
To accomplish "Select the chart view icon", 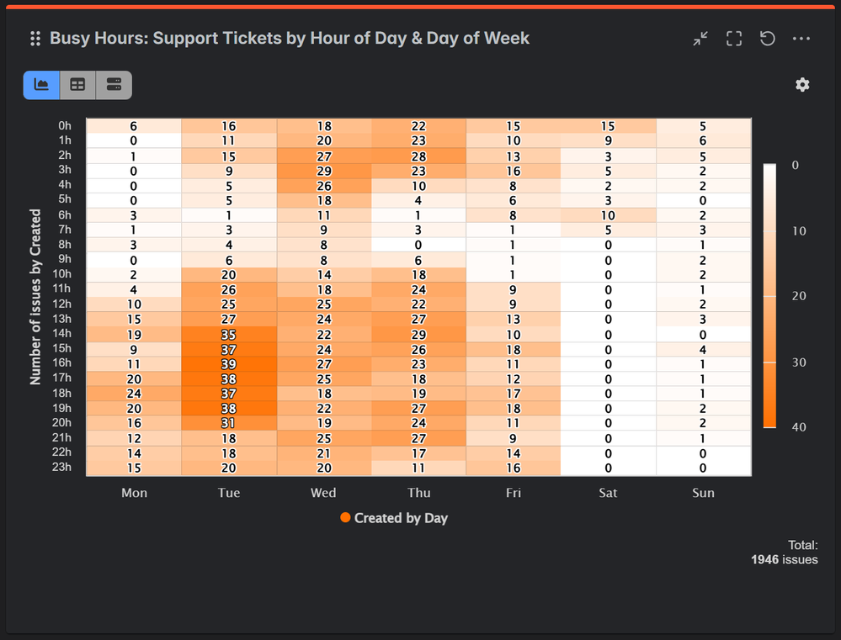I will click(40, 85).
